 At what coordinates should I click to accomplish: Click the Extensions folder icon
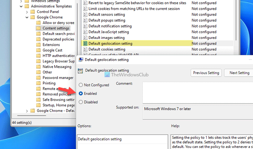pos(38,45)
